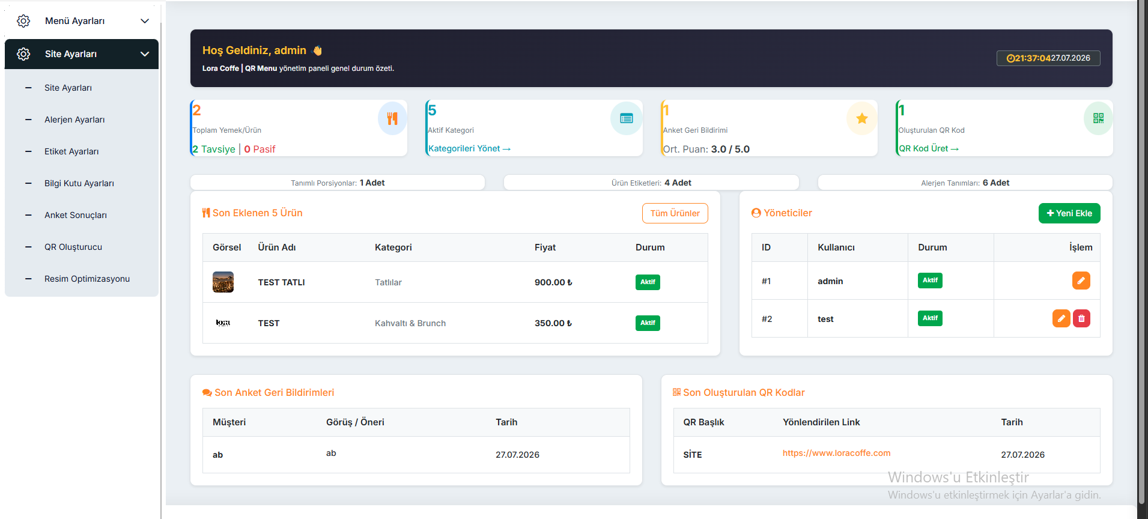Click customer ab in feedback table
This screenshot has width=1148, height=519.
pos(217,455)
